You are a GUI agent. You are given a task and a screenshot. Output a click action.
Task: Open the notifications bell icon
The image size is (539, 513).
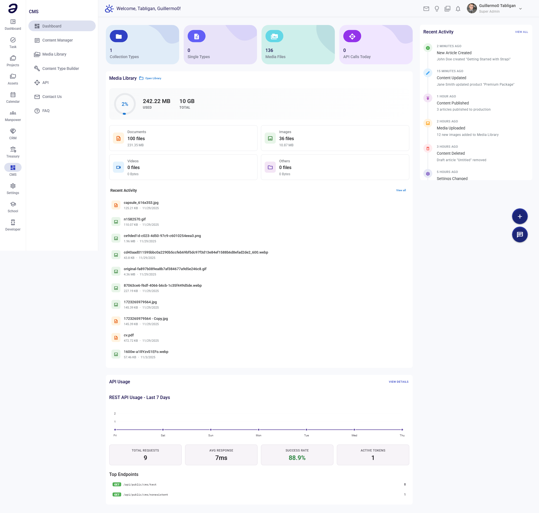tap(458, 9)
